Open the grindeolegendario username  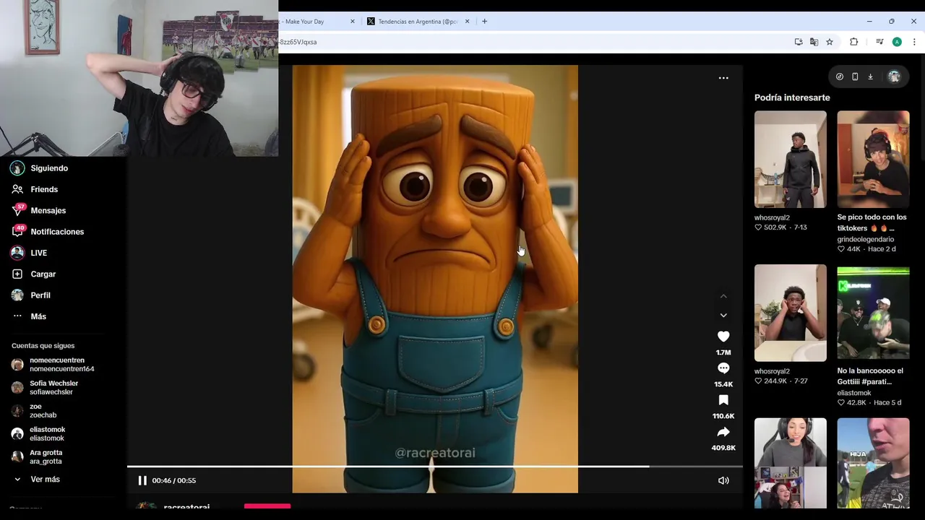(x=866, y=239)
